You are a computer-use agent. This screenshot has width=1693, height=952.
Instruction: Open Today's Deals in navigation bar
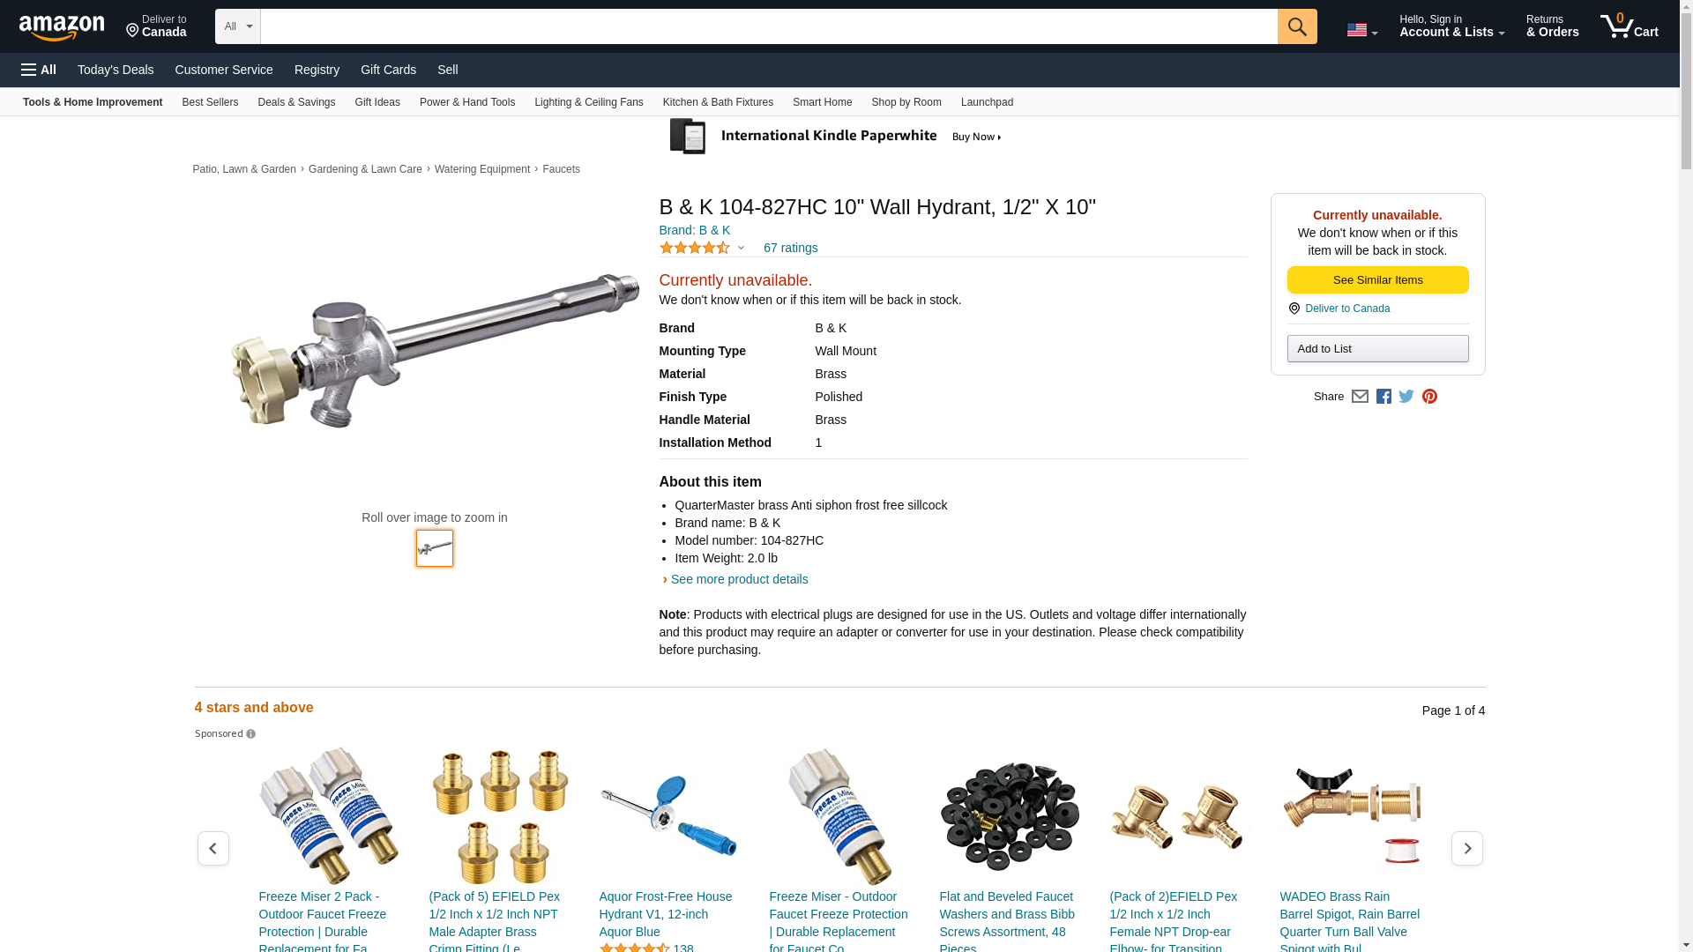point(116,70)
